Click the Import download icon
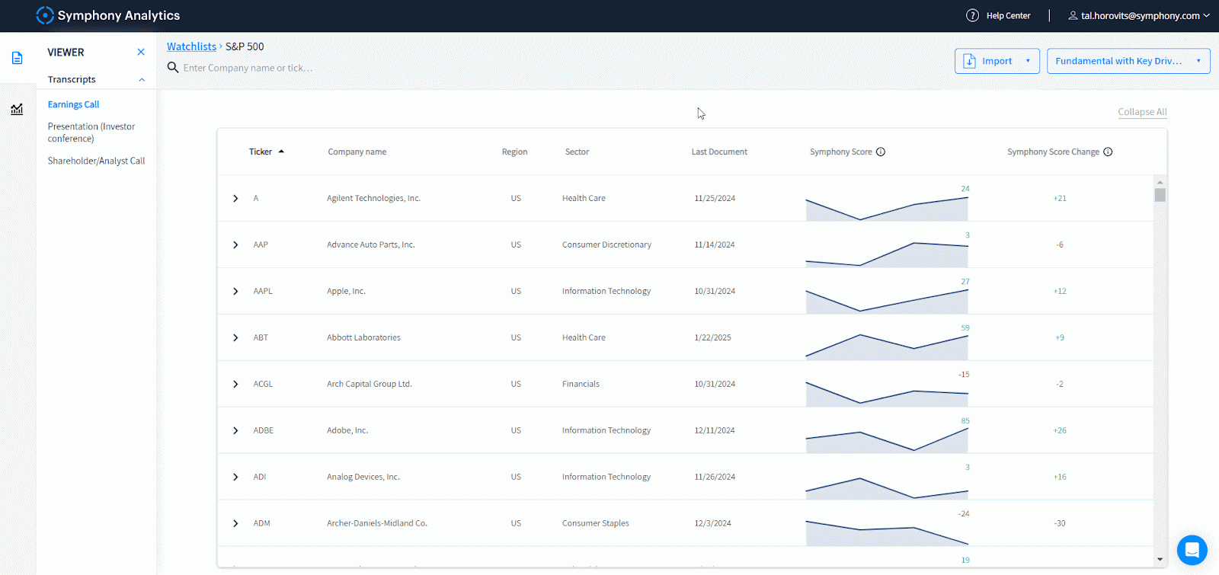Screen dimensions: 1219x575 (x=969, y=61)
